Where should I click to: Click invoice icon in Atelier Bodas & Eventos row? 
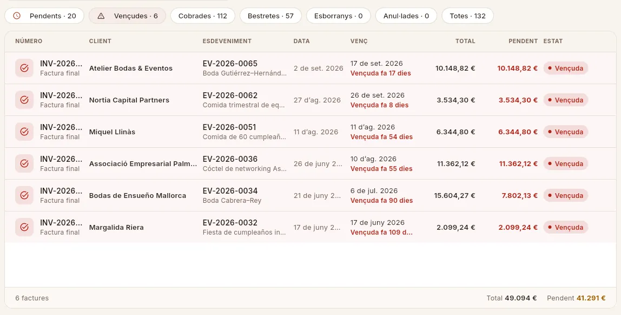pos(24,68)
